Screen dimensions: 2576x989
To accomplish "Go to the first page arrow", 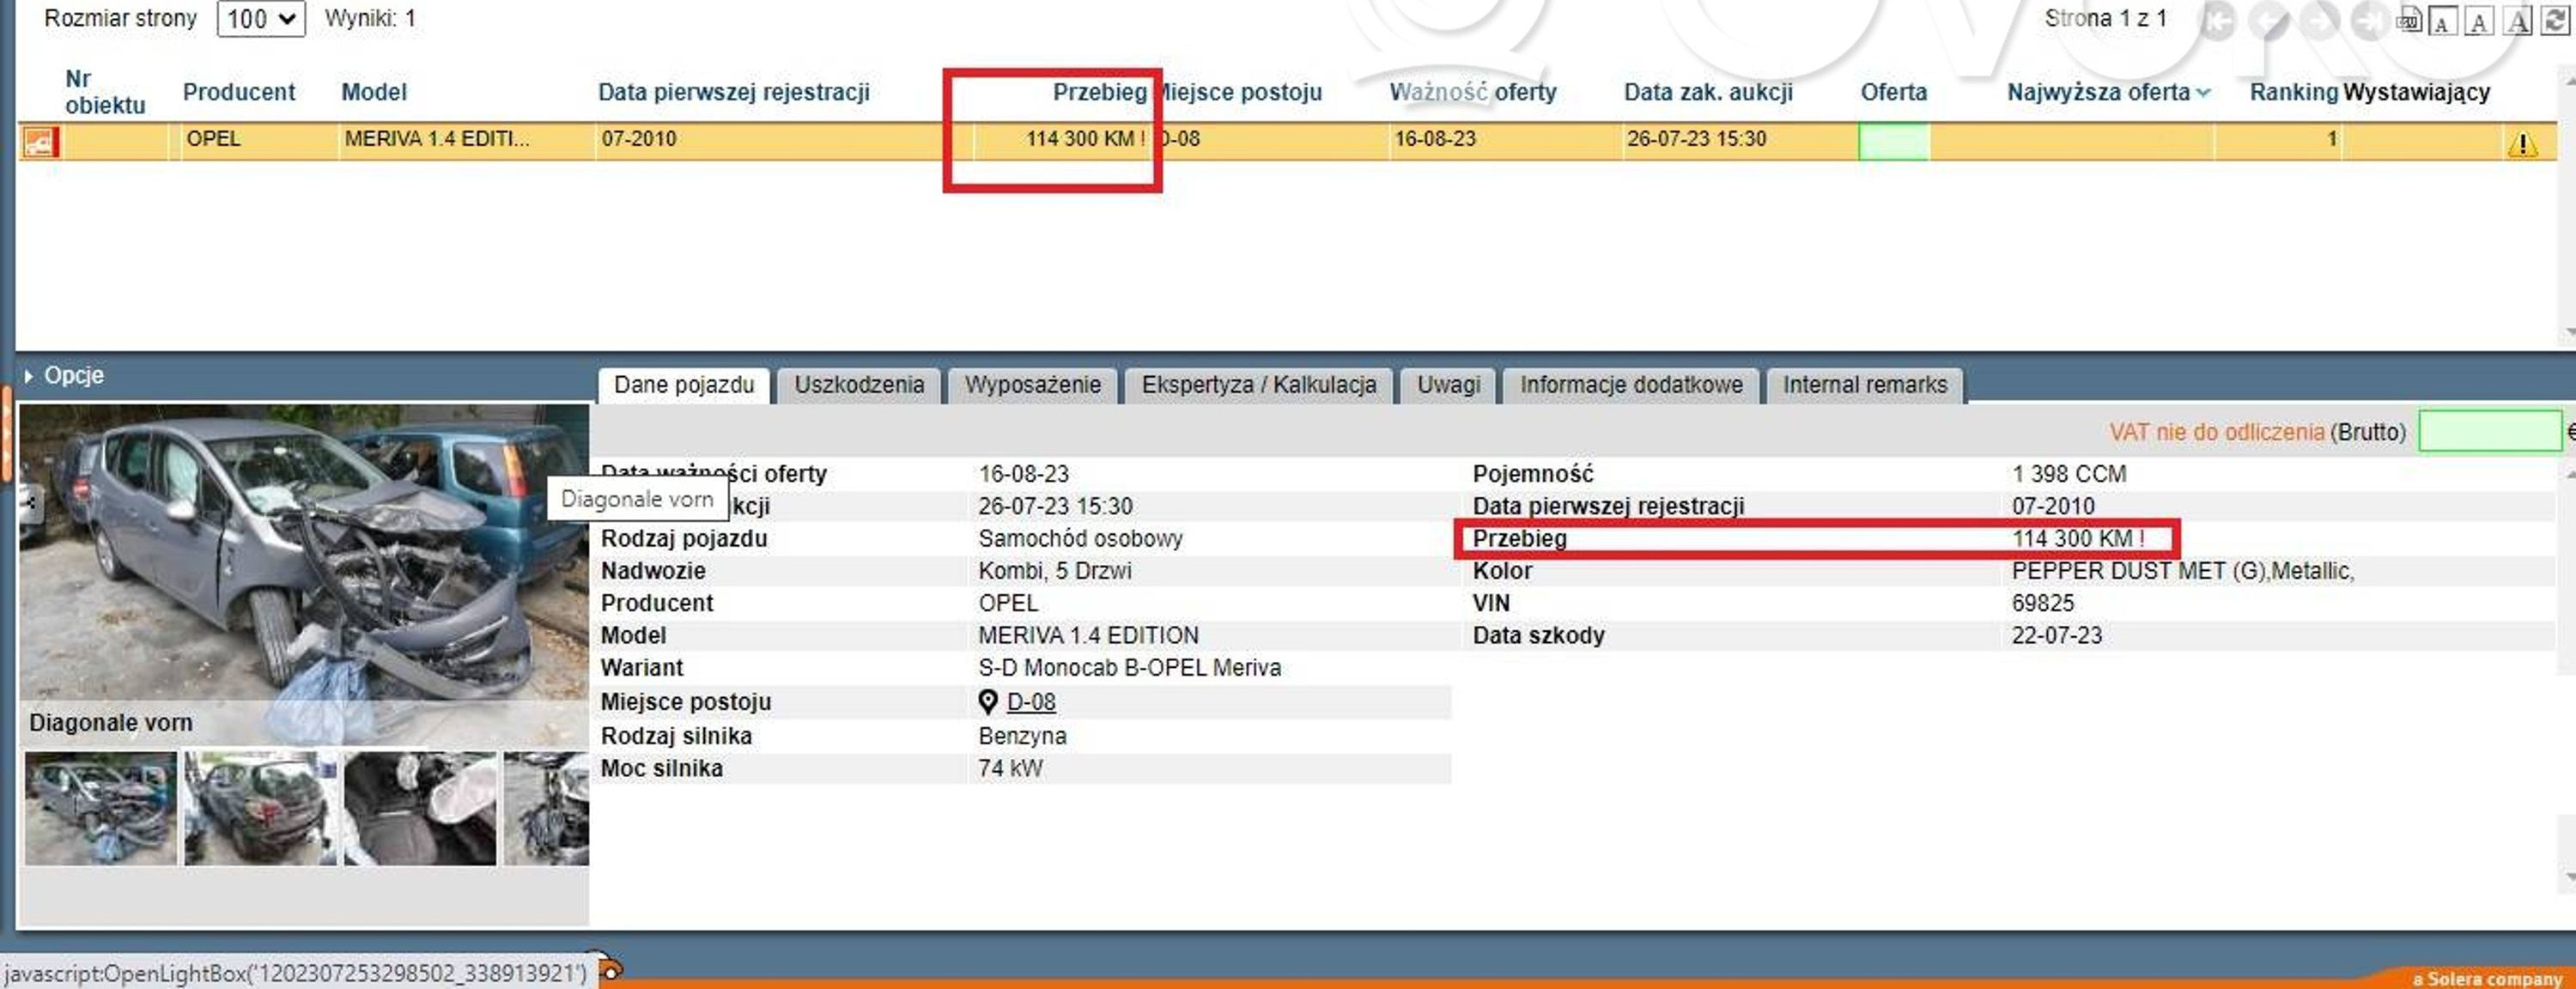I will click(2217, 21).
